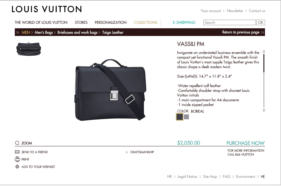This screenshot has height=186, width=281.
Task: Select the grey color swatch
Action: (186, 117)
